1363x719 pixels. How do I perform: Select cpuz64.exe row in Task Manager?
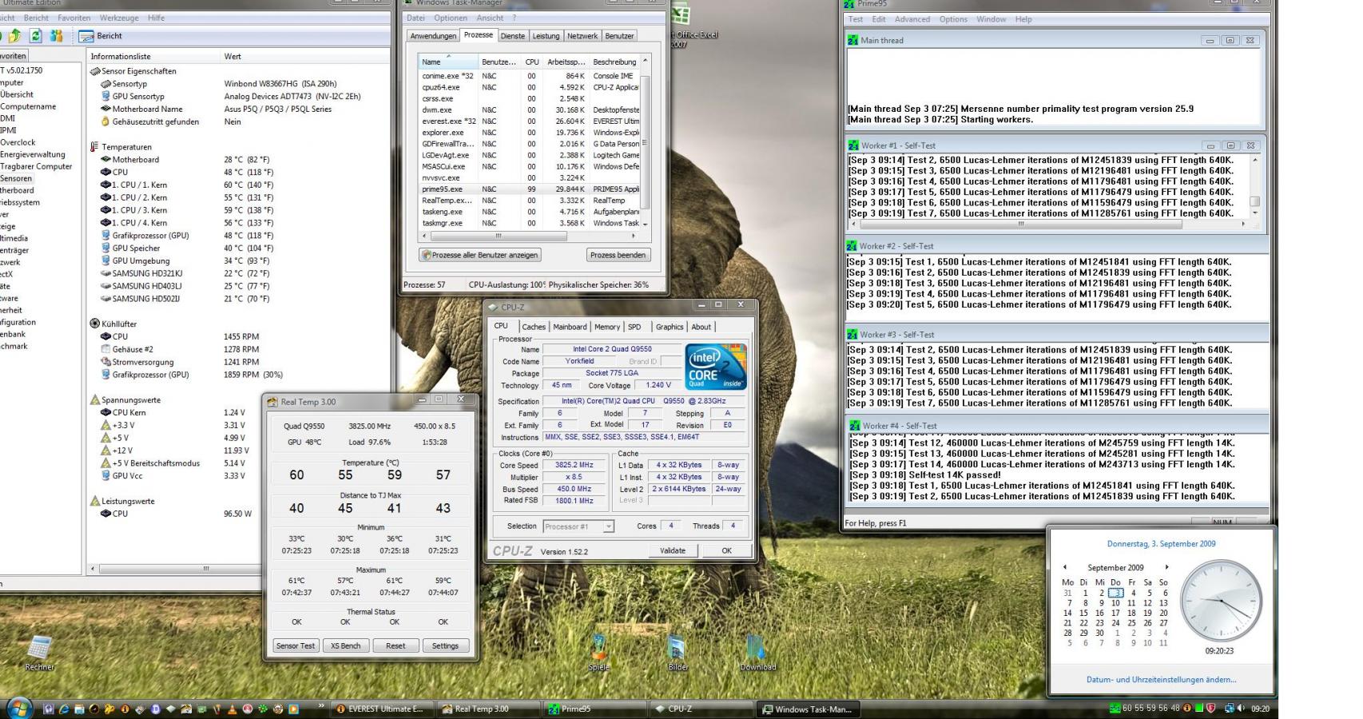529,87
